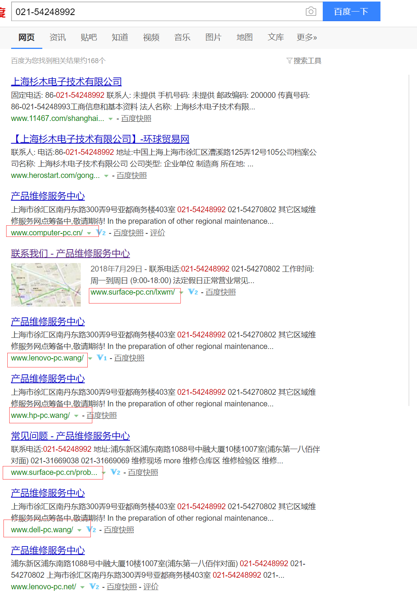
Task: Click the URL www.hp-pc.wang/
Action: pos(40,416)
